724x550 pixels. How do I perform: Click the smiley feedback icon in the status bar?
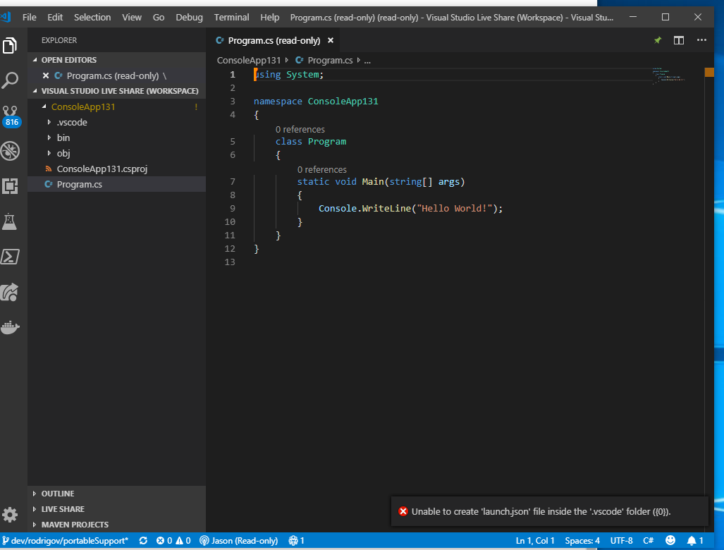[x=670, y=540]
